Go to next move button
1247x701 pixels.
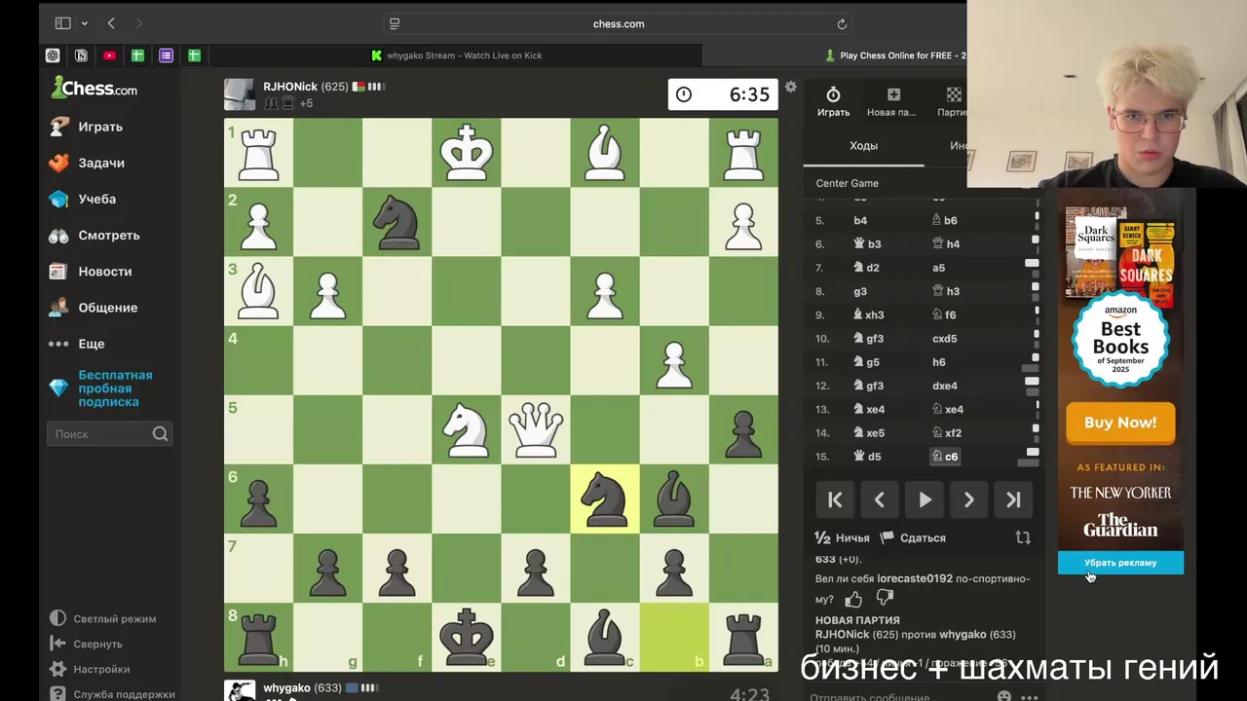point(969,499)
